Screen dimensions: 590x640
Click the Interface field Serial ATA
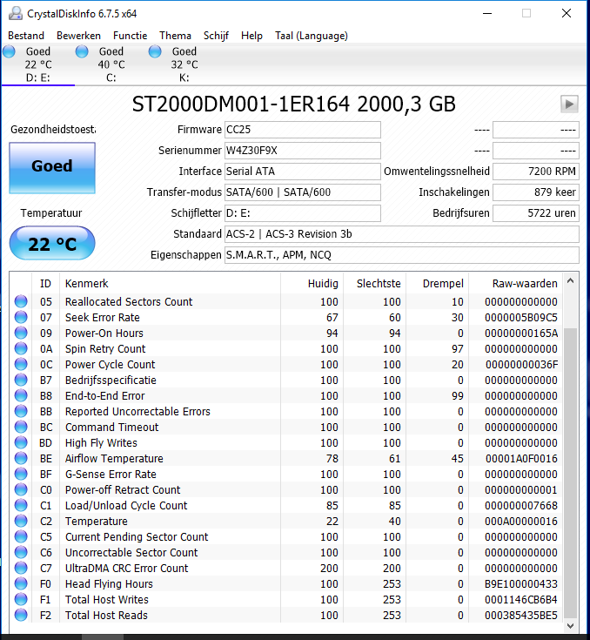click(302, 172)
